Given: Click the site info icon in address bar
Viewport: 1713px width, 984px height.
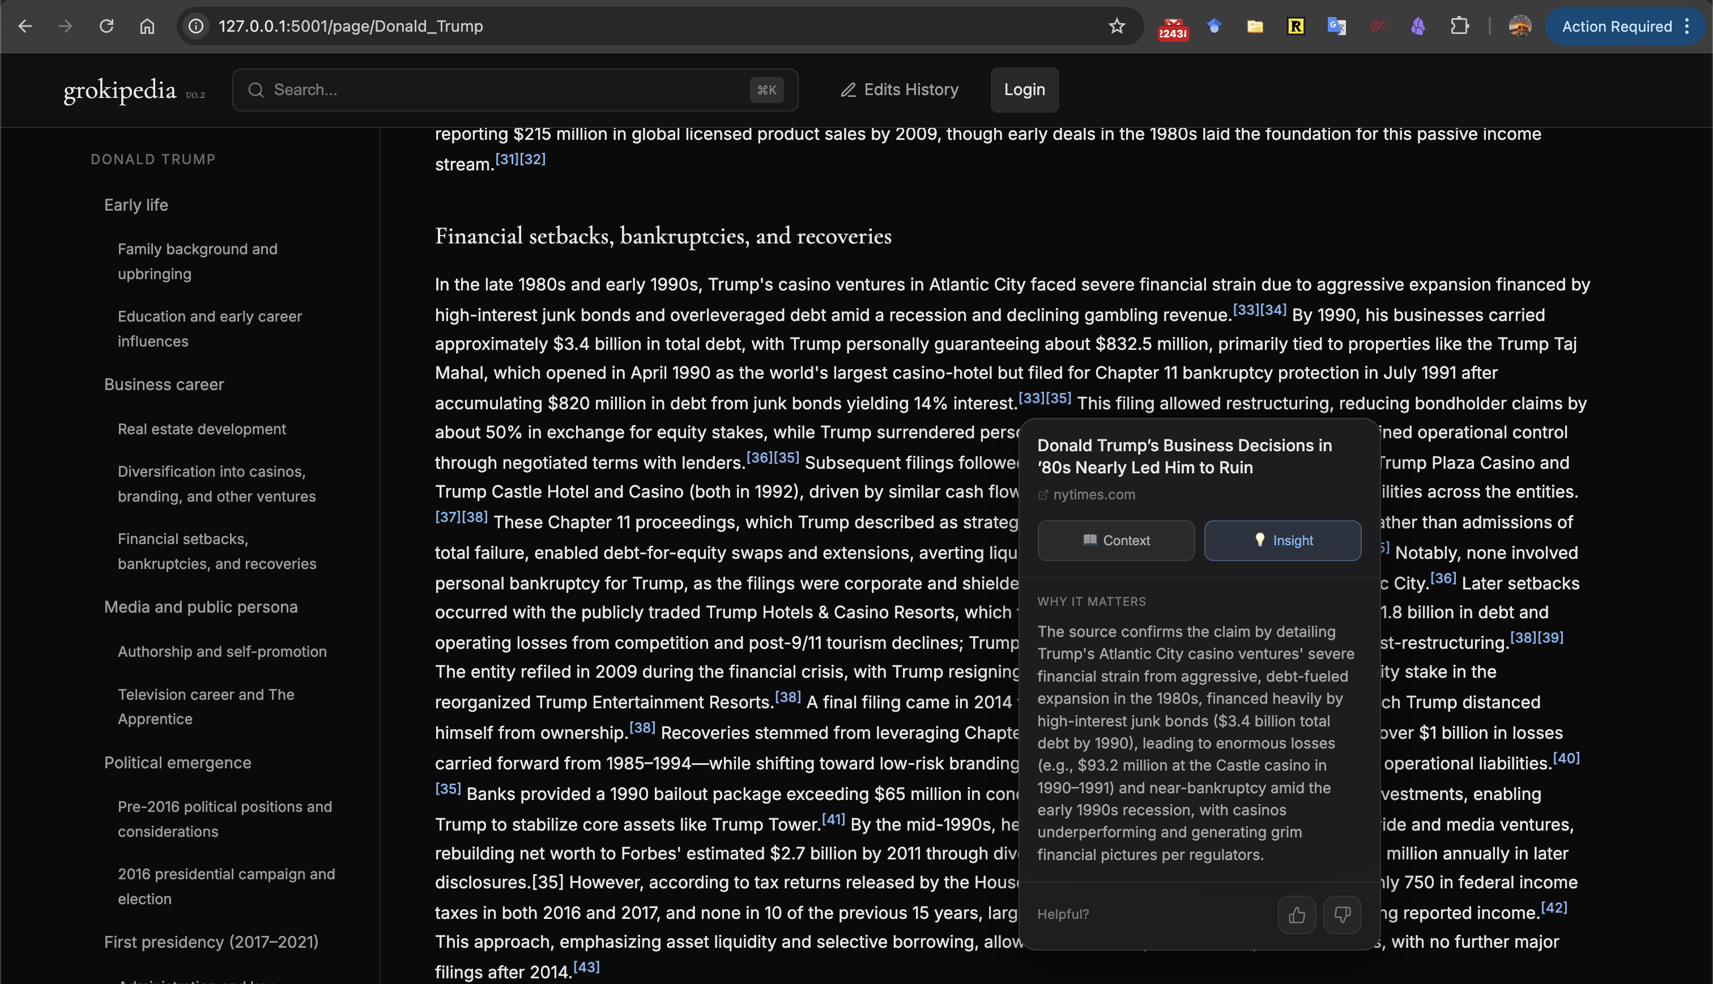Looking at the screenshot, I should pos(196,27).
